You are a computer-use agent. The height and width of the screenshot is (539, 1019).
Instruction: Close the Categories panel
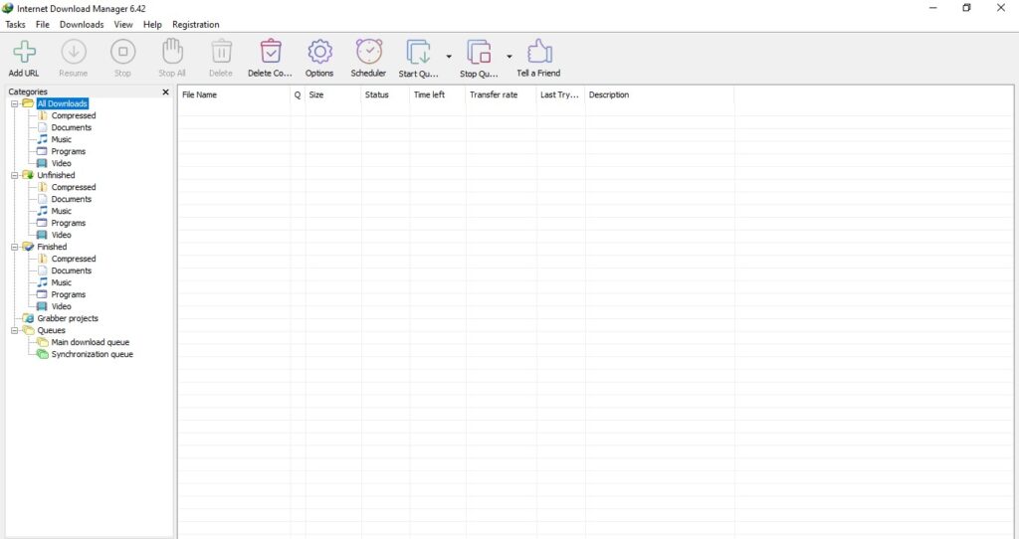(x=165, y=92)
